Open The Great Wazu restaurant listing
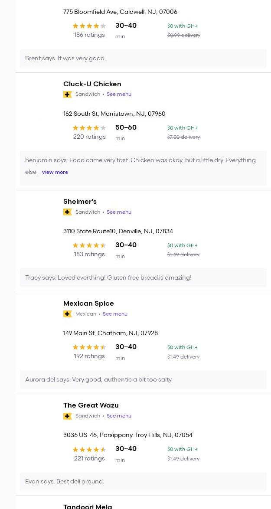Screen dimensions: 271x509 coord(91,405)
